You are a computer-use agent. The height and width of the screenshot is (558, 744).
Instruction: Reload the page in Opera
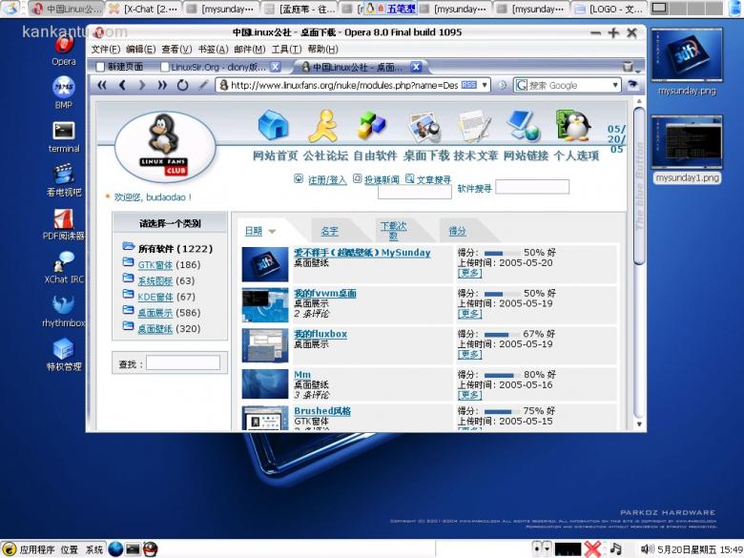(x=182, y=86)
